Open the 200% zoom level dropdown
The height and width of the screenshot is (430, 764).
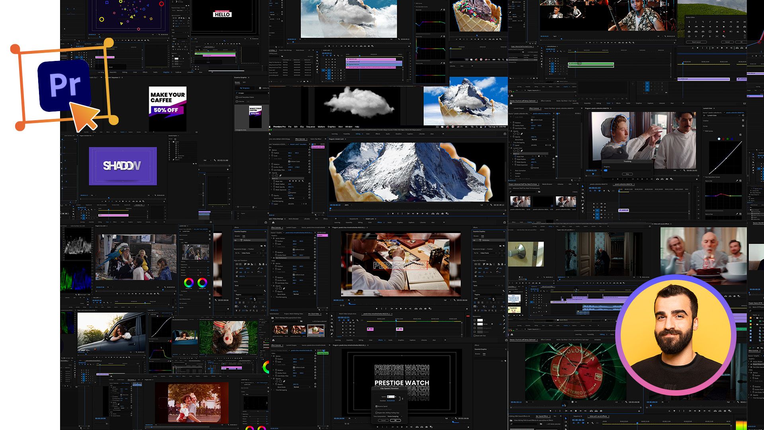click(x=349, y=205)
